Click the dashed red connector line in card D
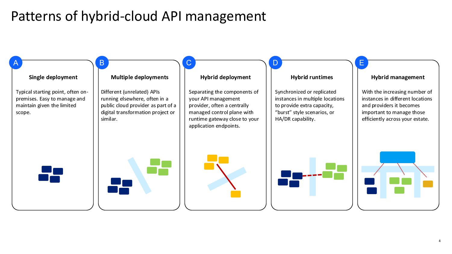 pyautogui.click(x=312, y=175)
